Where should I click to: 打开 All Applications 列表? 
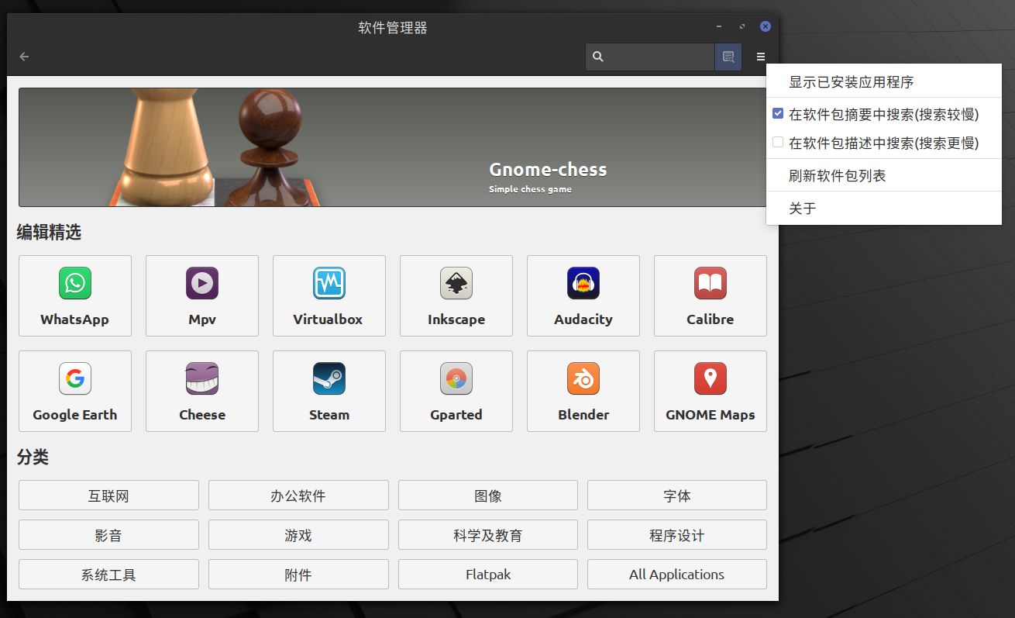pos(676,574)
